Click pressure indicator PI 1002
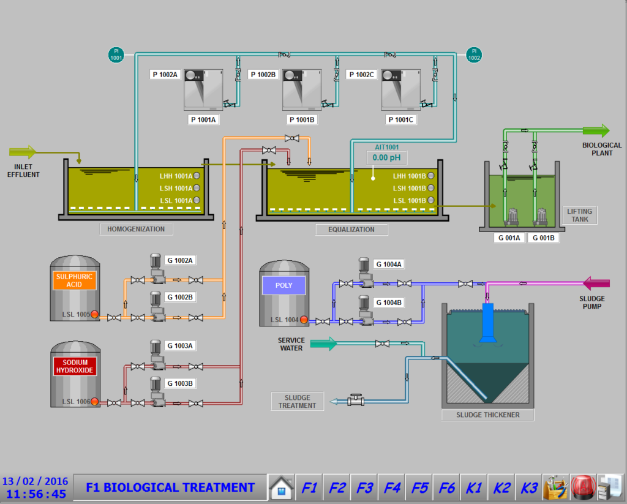 tap(474, 55)
